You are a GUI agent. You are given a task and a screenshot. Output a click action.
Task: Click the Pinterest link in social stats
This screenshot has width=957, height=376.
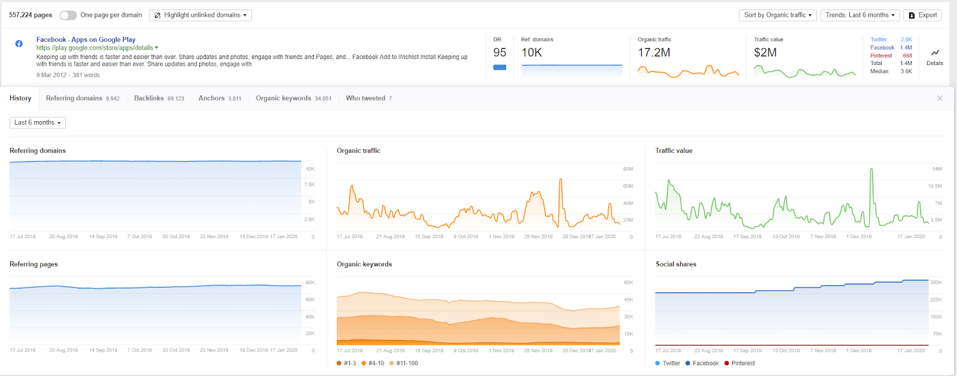[x=881, y=56]
